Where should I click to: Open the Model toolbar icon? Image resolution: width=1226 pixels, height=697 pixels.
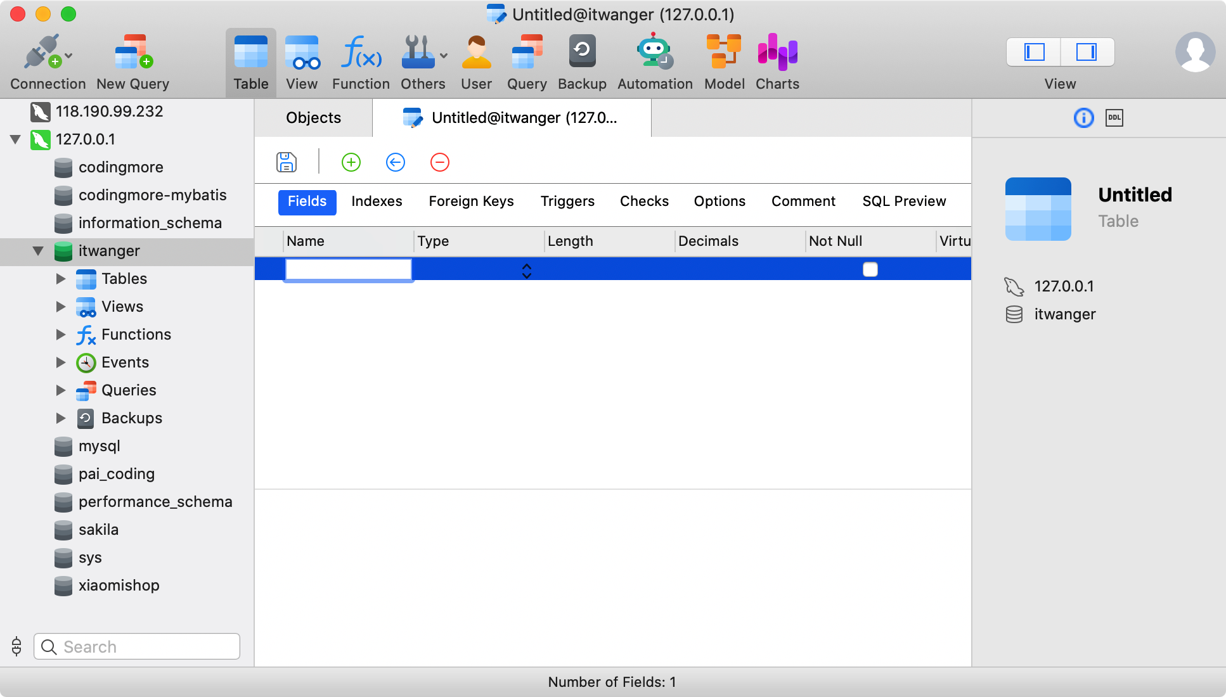pos(724,62)
